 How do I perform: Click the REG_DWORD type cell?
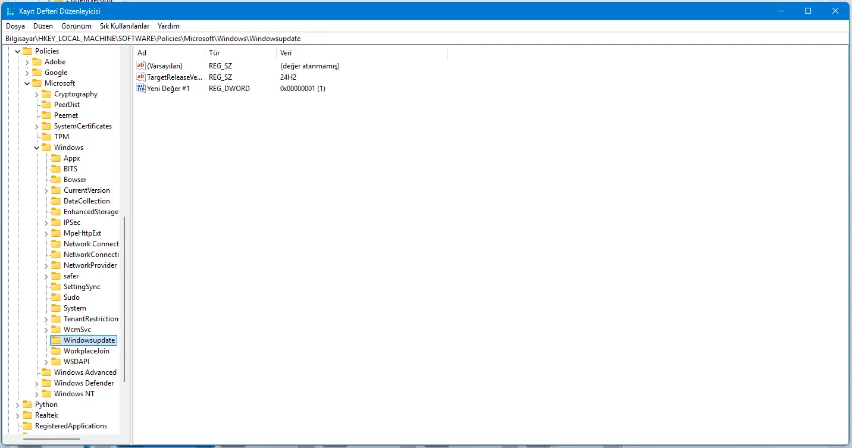point(229,89)
